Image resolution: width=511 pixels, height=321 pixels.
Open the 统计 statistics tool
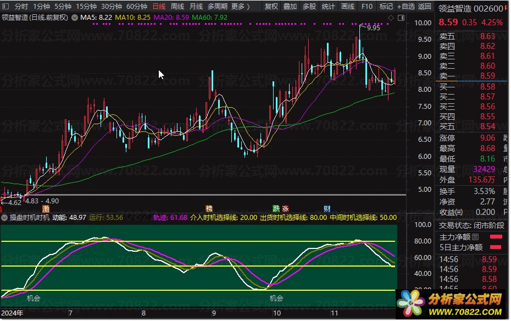click(328, 6)
